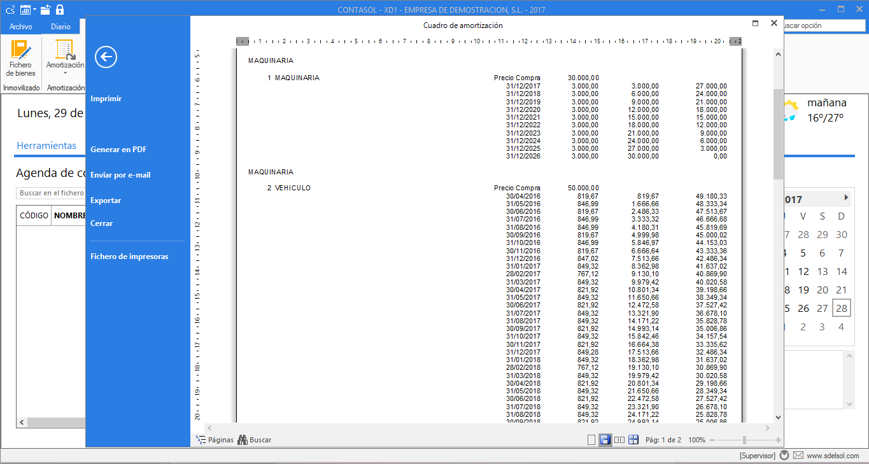Image resolution: width=869 pixels, height=464 pixels.
Task: Go to next month in the calendar
Action: 846,198
